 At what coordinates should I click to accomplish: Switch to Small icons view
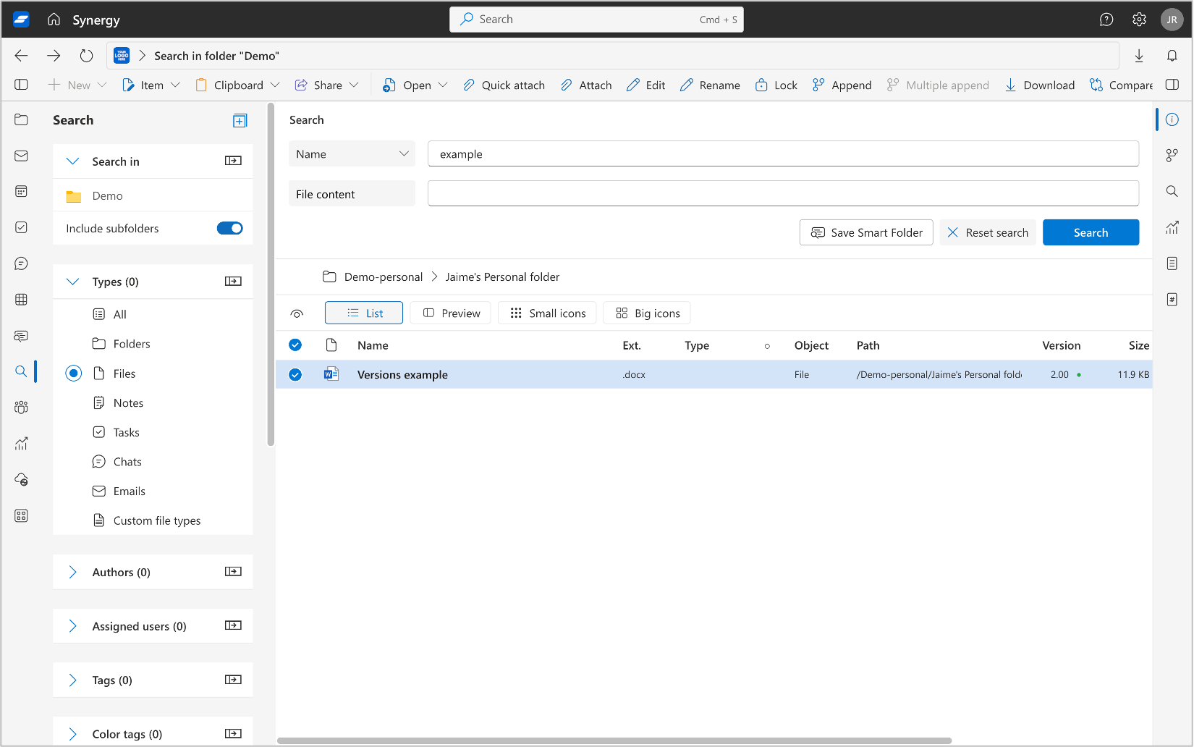point(547,313)
